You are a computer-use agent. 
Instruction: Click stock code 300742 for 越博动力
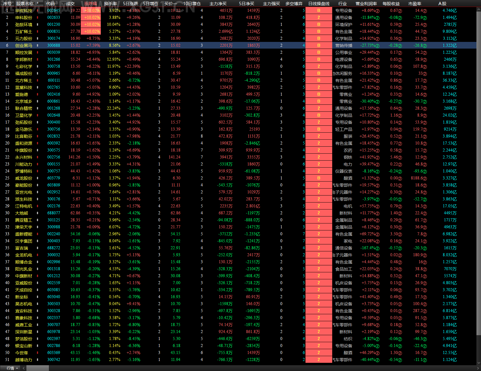click(54, 360)
